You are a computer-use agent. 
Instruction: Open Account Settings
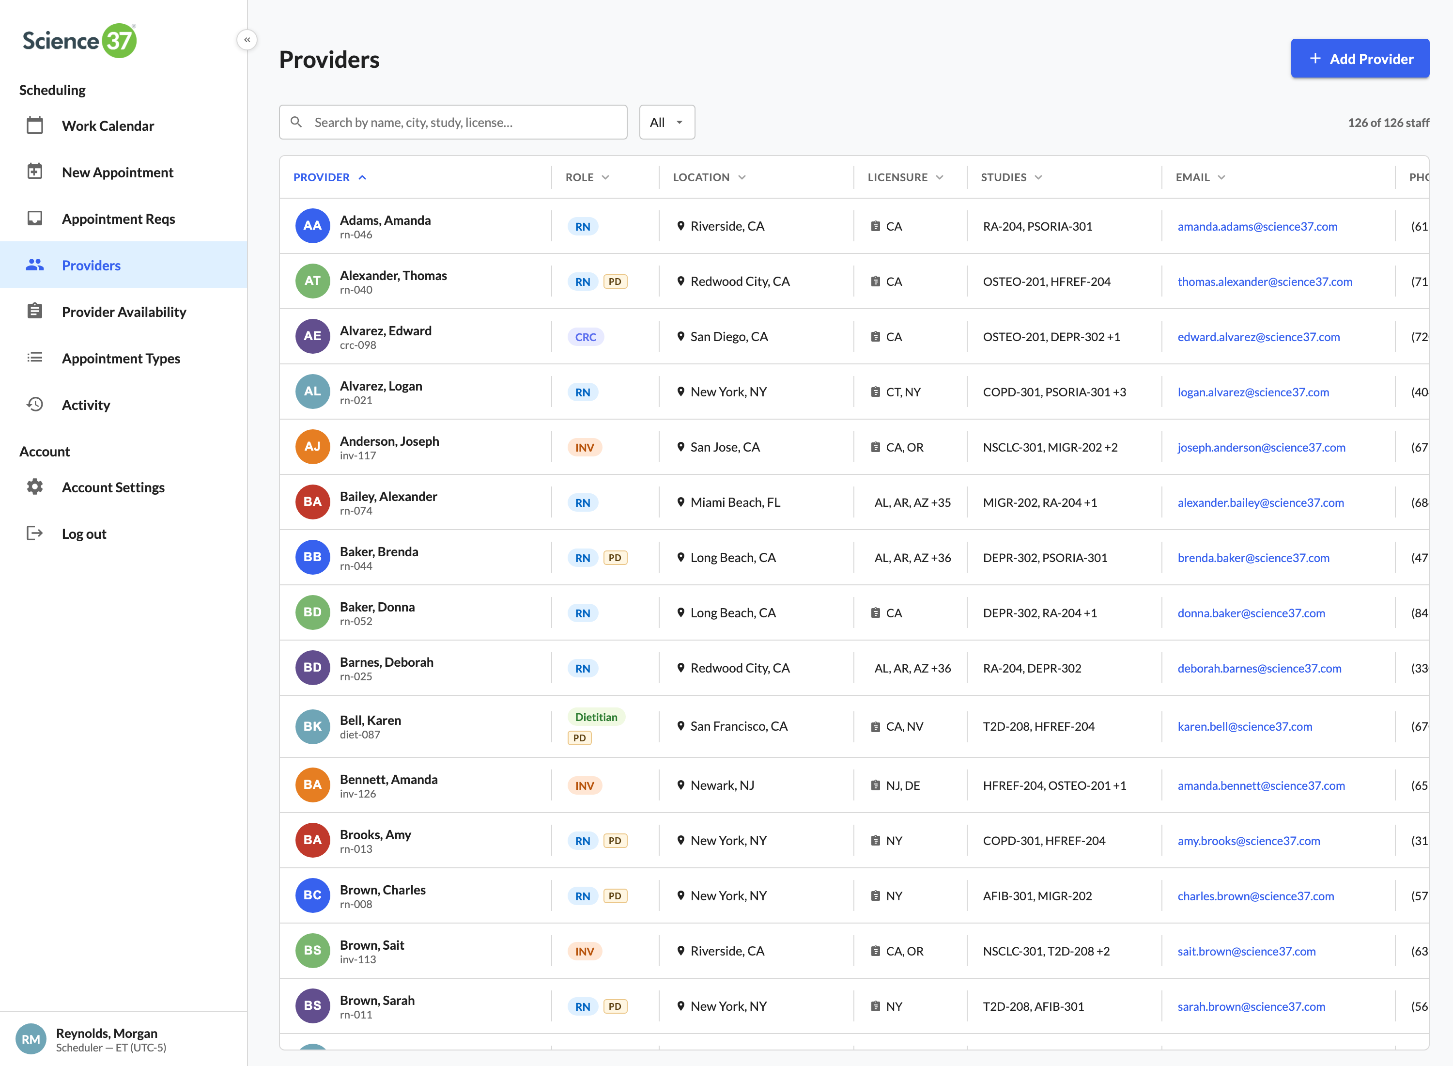[124, 486]
